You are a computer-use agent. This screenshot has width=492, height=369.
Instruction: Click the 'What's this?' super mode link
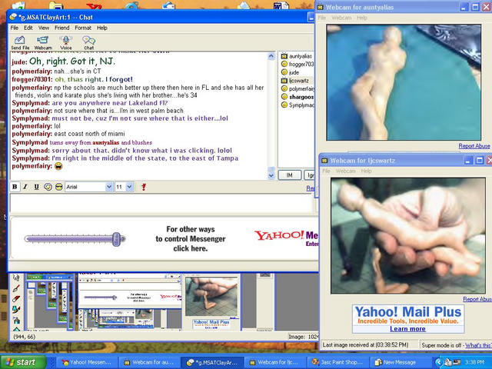pyautogui.click(x=478, y=345)
